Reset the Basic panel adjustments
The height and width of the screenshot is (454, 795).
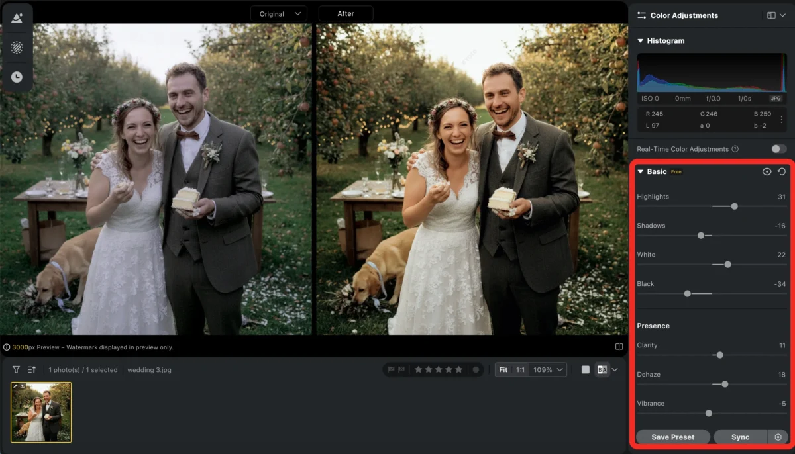(x=782, y=172)
